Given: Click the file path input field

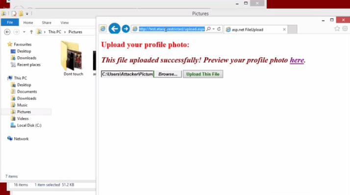Looking at the screenshot, I should pos(127,74).
